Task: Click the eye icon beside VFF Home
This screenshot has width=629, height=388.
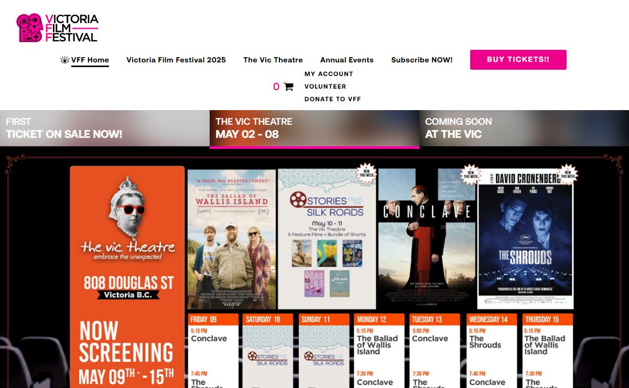Action: pos(65,60)
